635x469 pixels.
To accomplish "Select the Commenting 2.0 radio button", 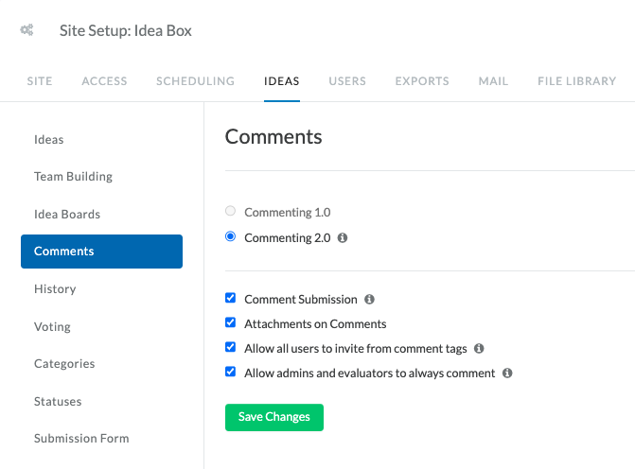I will pos(230,236).
